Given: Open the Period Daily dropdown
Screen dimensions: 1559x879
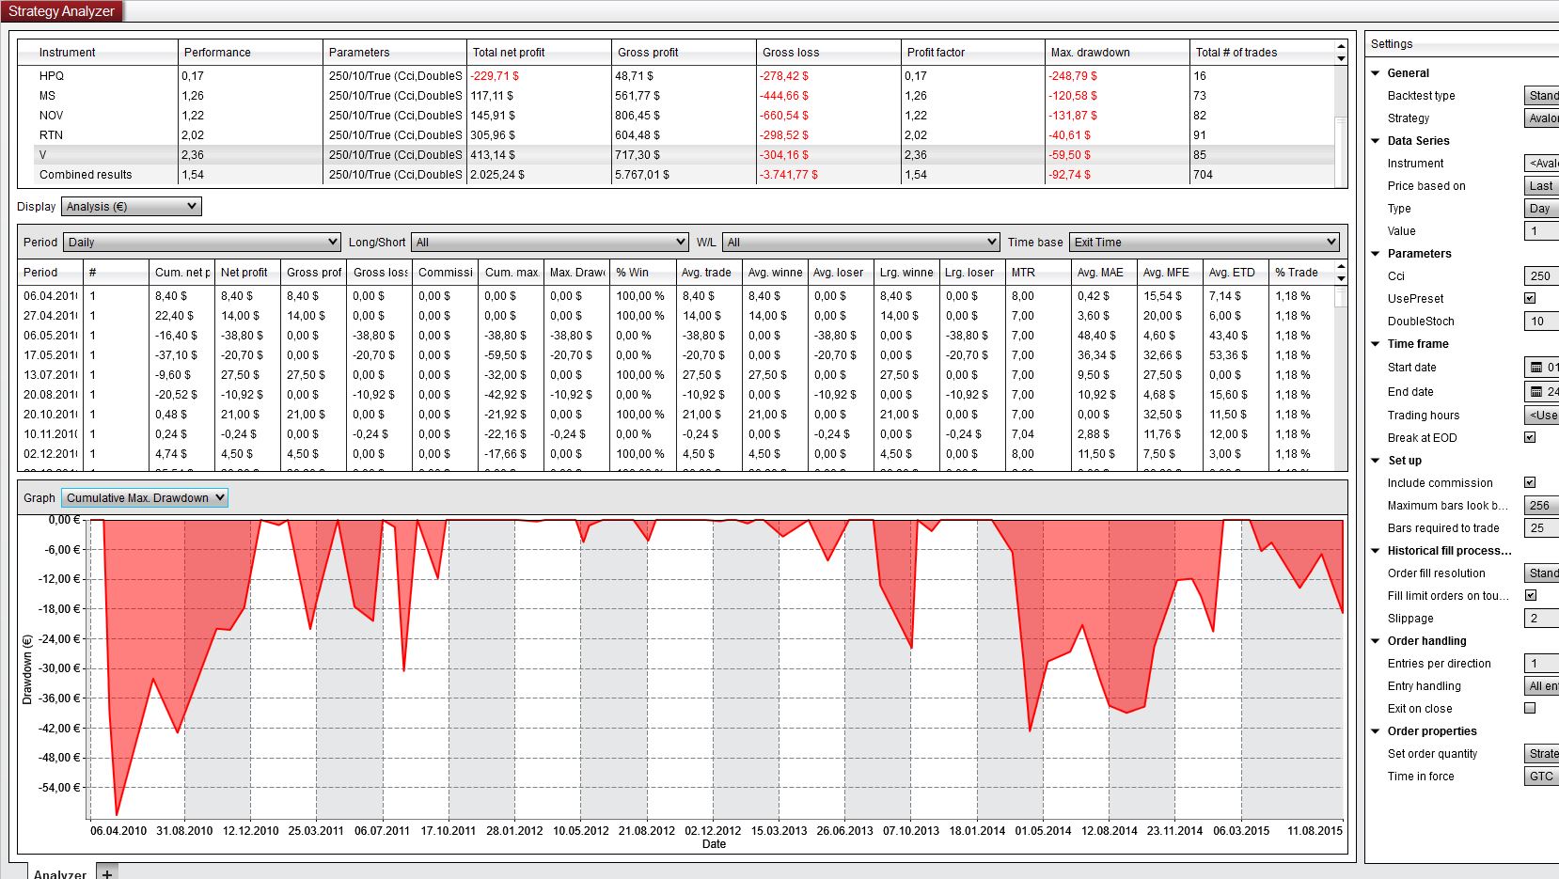Looking at the screenshot, I should click(x=201, y=243).
